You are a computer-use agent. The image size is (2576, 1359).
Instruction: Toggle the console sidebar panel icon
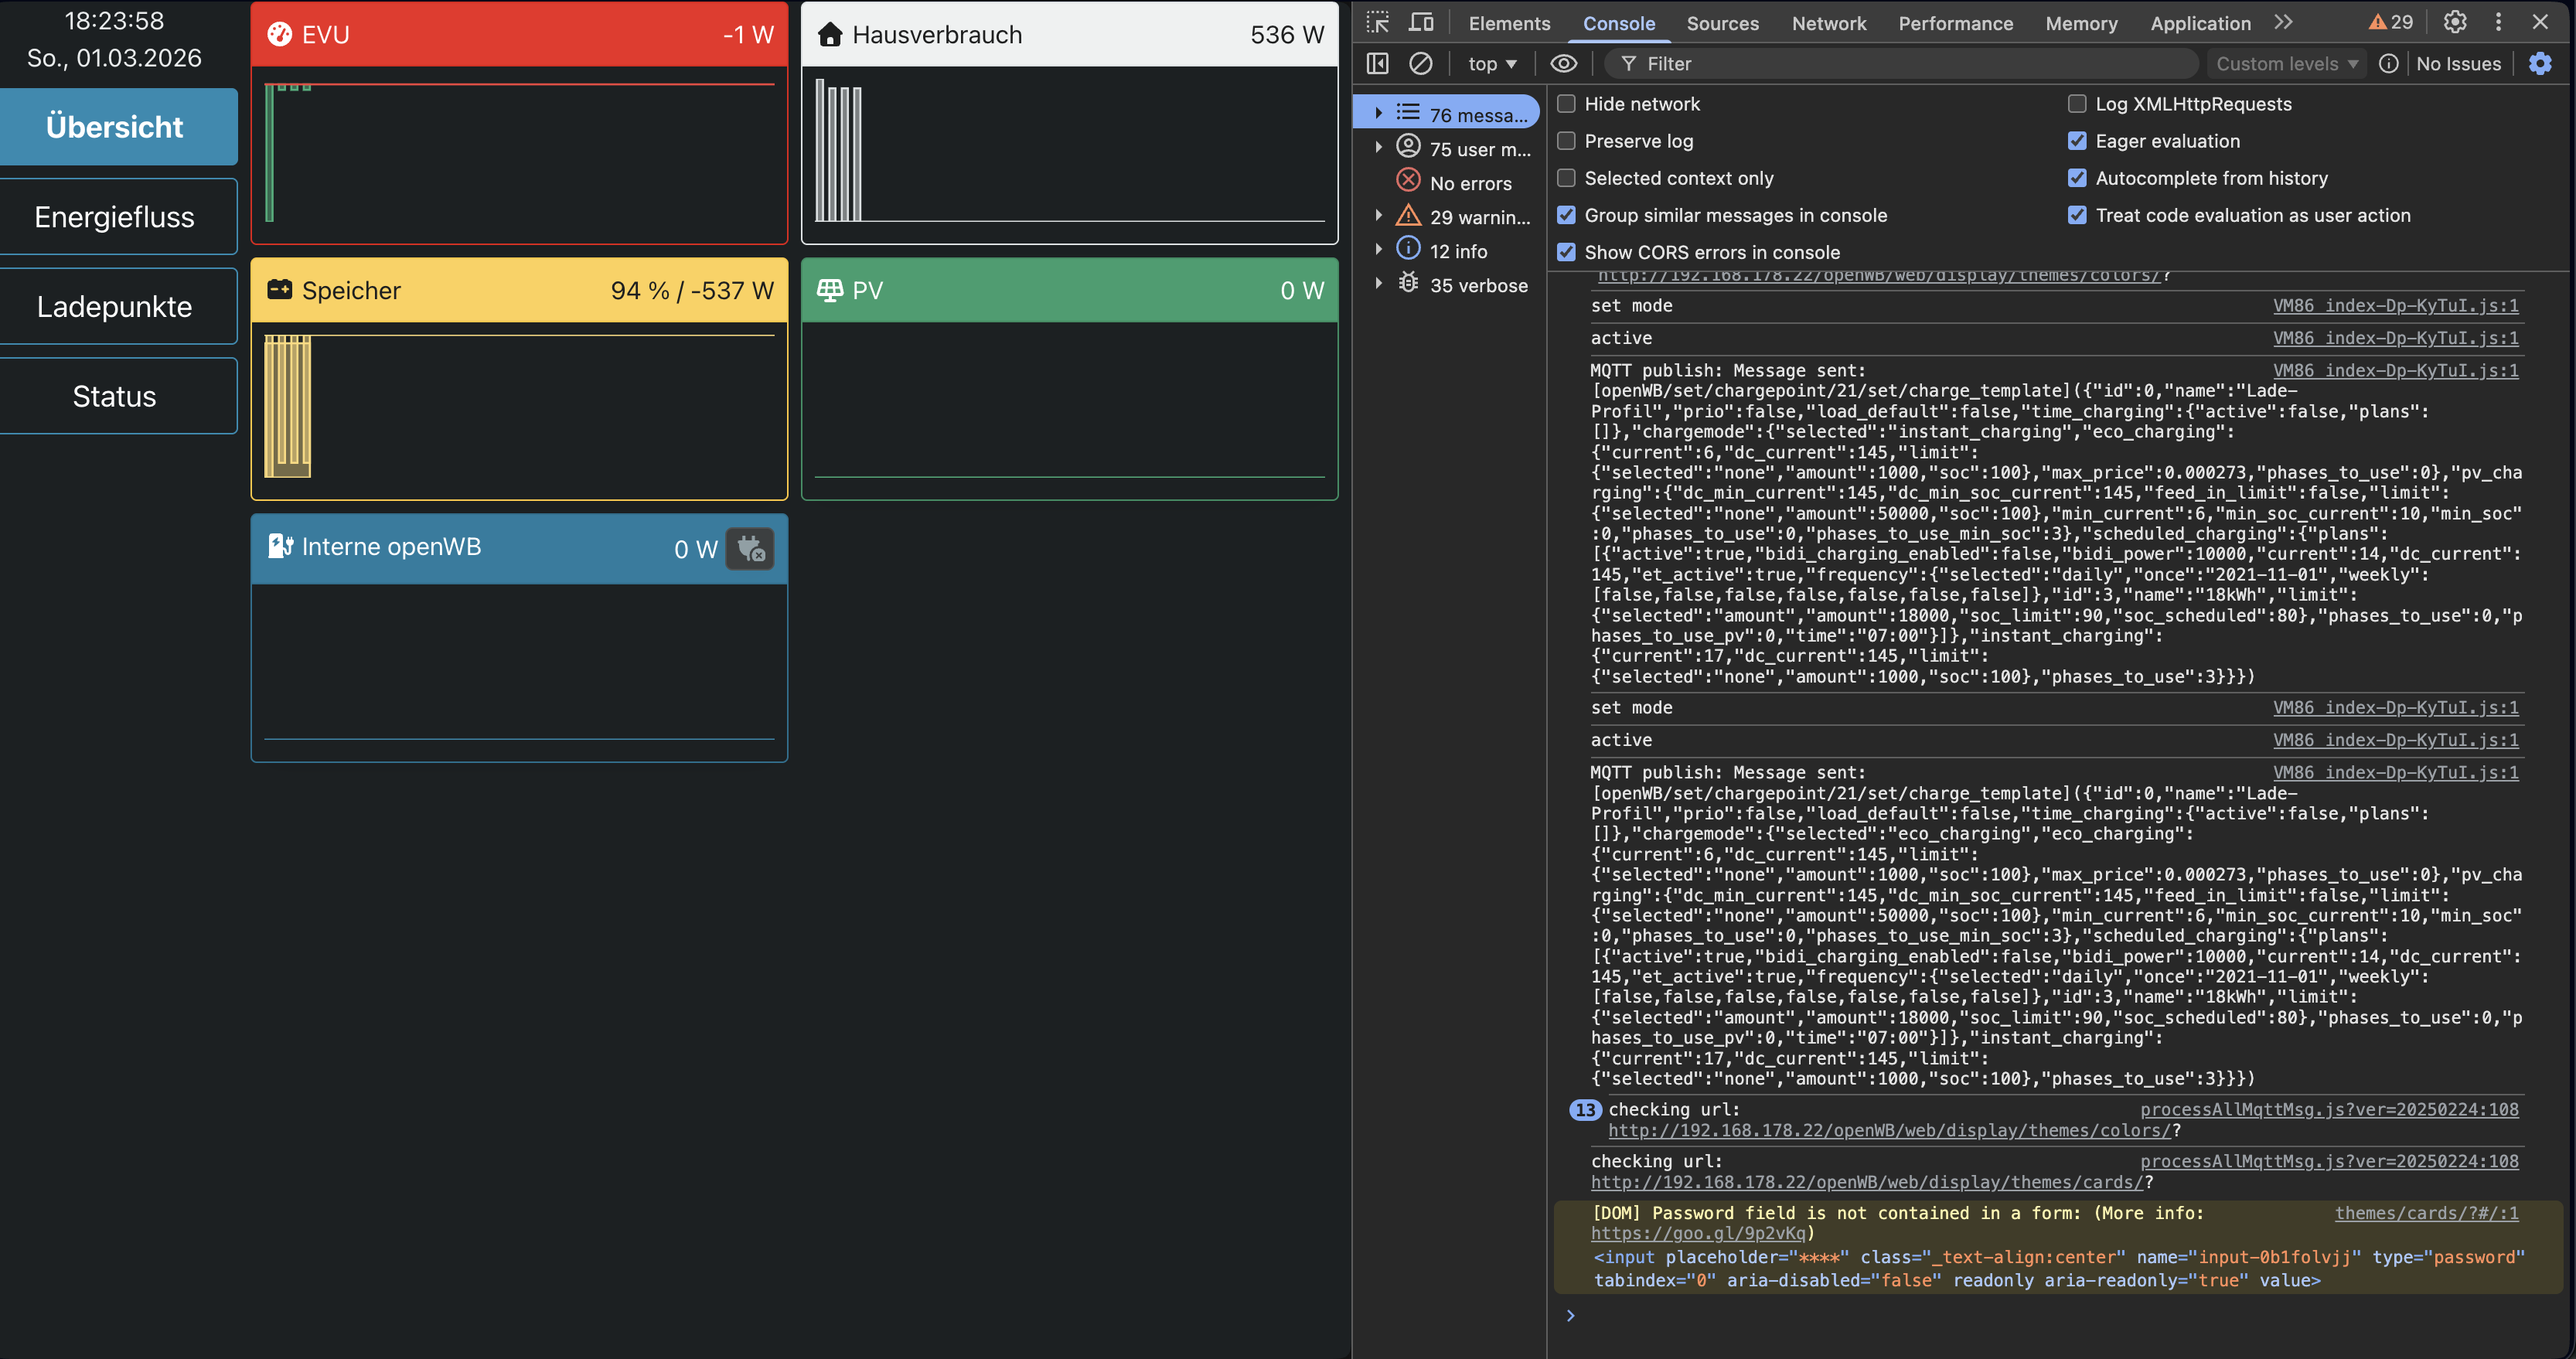[1378, 63]
